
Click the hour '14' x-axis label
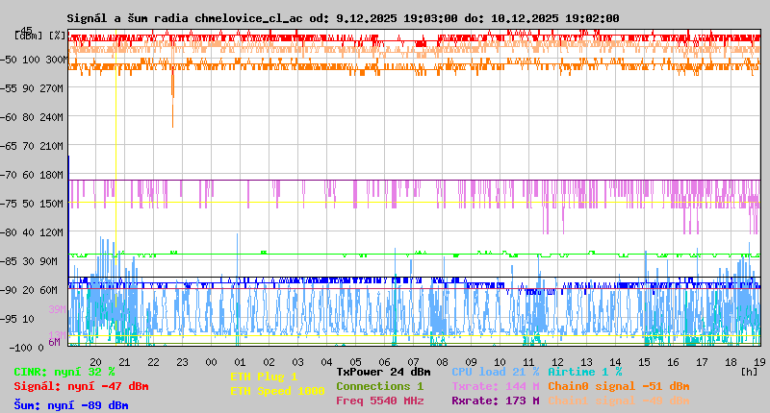pyautogui.click(x=616, y=362)
